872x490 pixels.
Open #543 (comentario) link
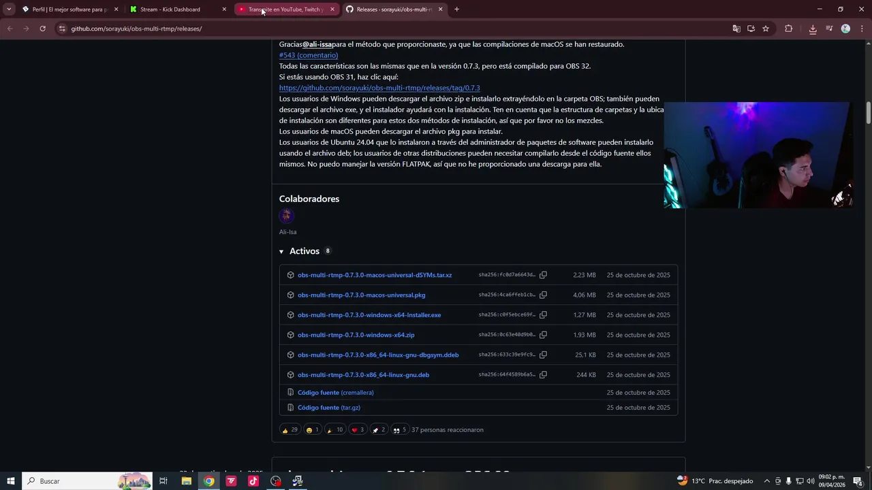pos(308,55)
